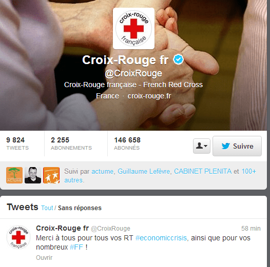Show the 100+ autres followers

tap(160, 176)
